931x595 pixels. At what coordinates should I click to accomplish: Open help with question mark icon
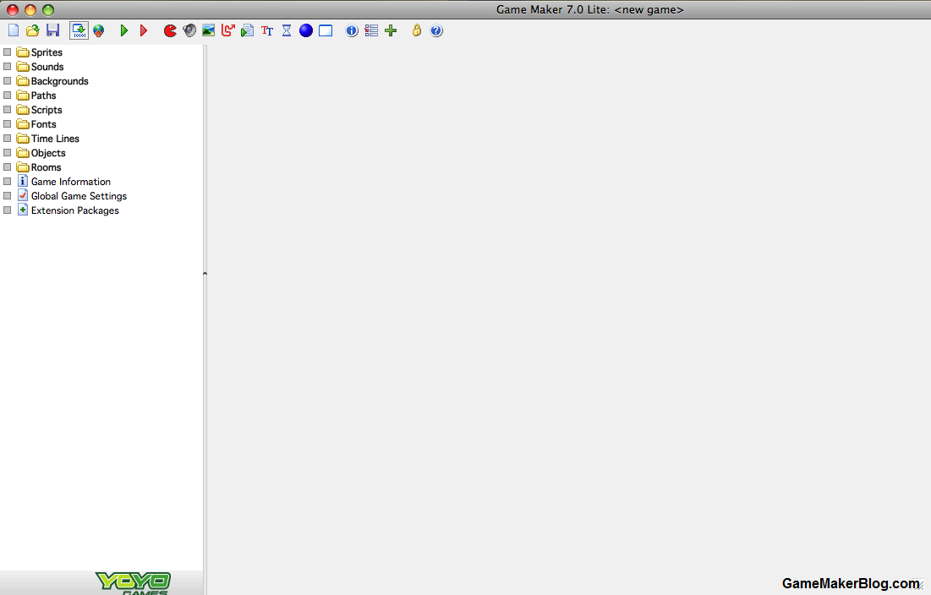click(x=436, y=30)
